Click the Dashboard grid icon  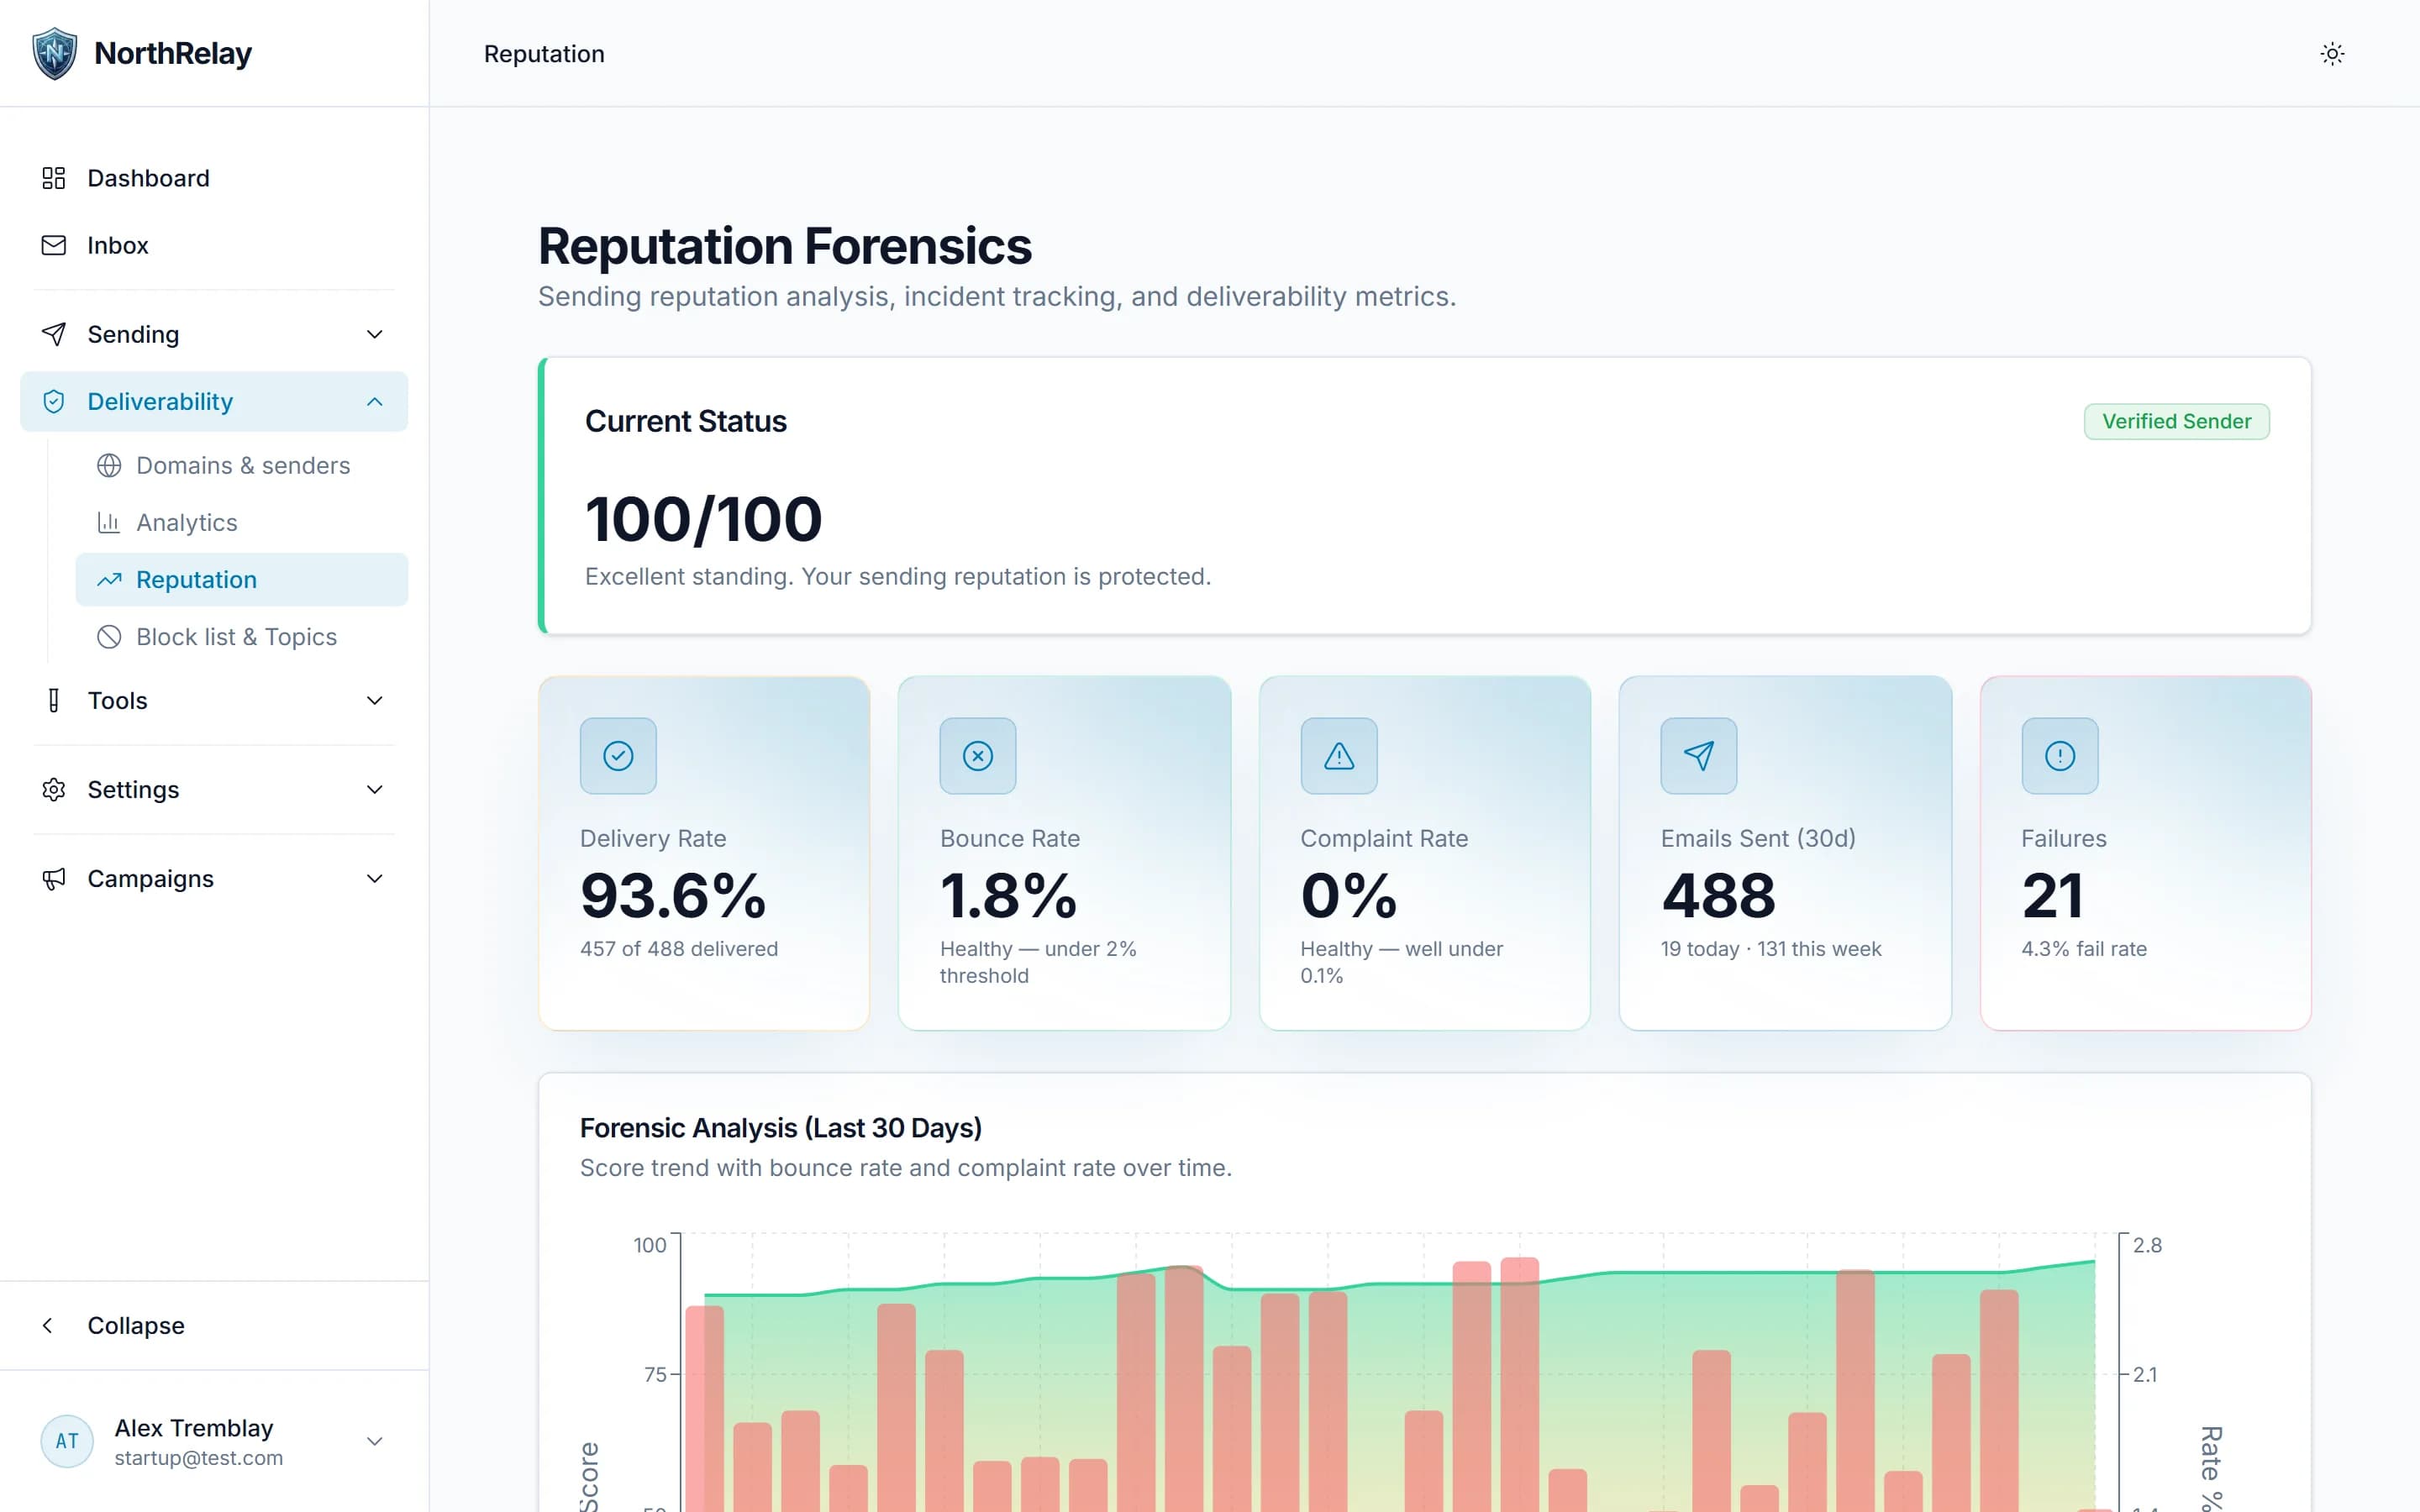click(x=54, y=178)
